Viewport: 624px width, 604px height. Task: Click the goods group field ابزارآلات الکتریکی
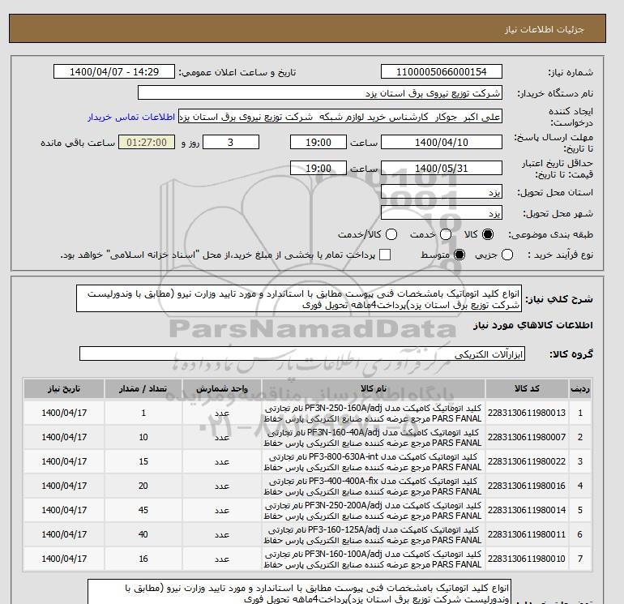click(302, 354)
